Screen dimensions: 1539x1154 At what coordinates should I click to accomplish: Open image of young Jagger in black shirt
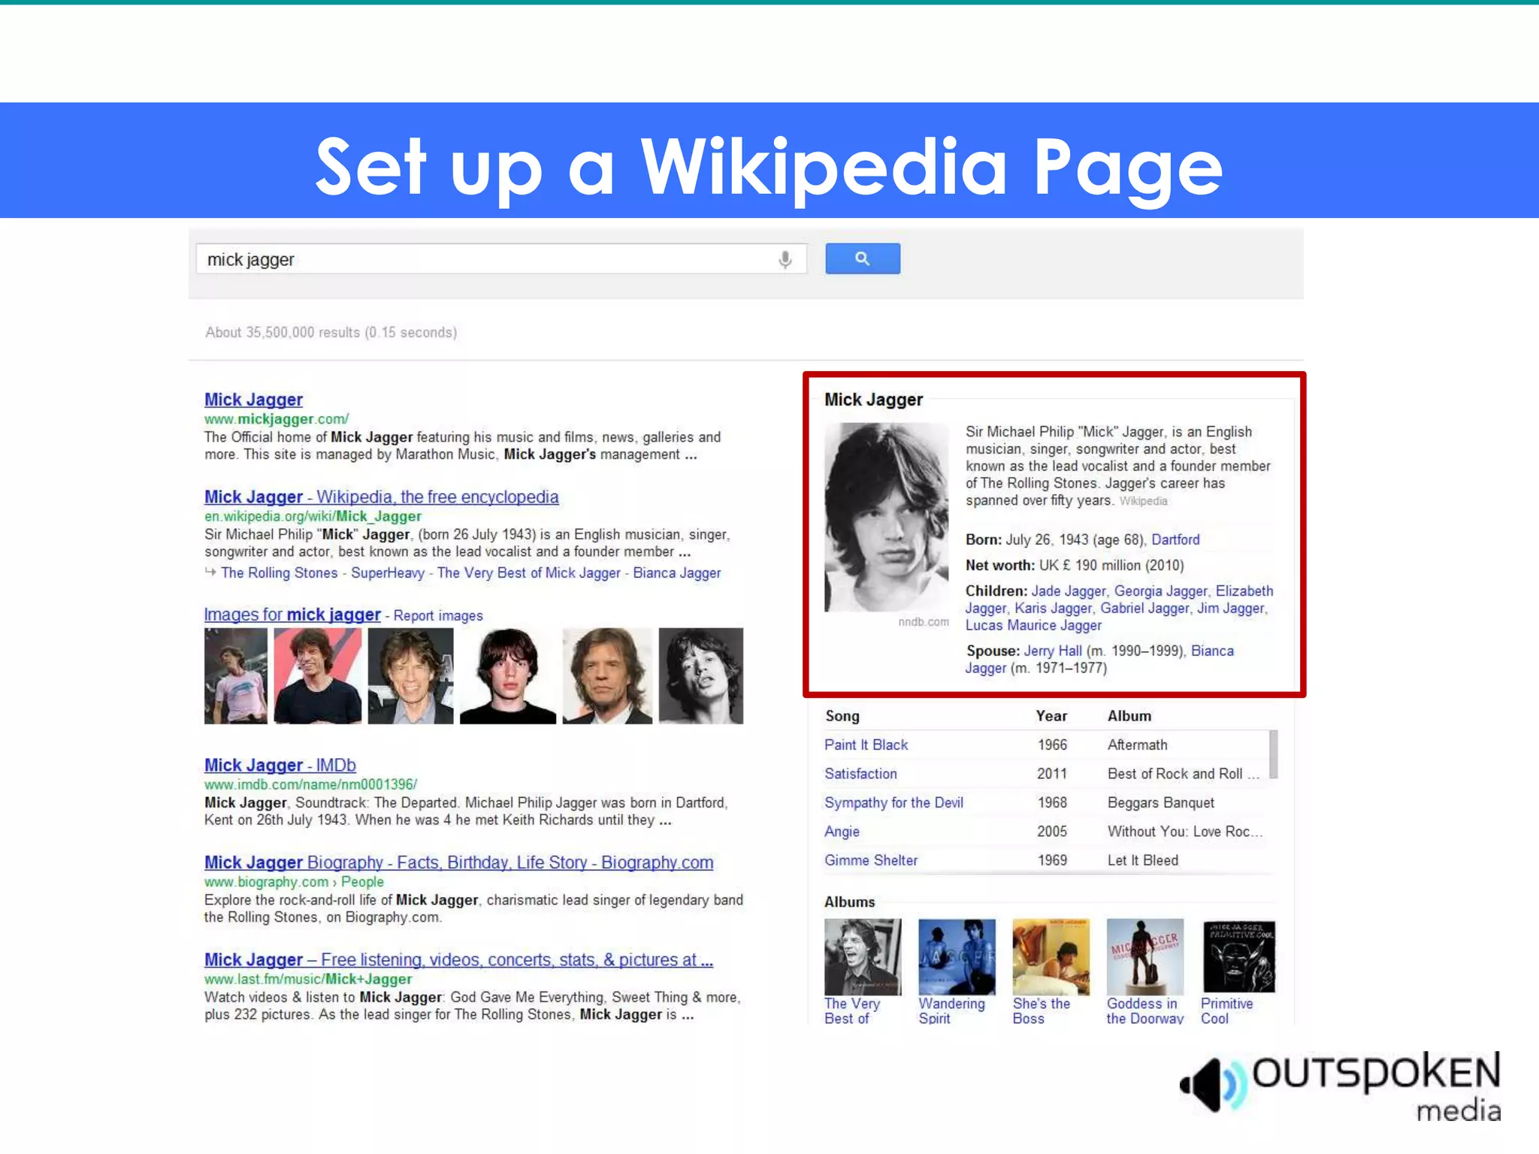pos(508,675)
